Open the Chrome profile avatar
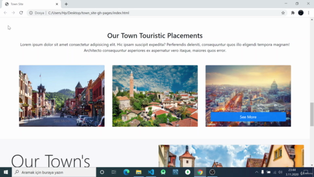Screen dimensions: 314x177 click(x=301, y=13)
